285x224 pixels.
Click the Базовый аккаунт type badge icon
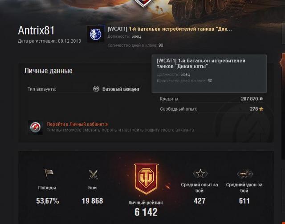[96, 89]
